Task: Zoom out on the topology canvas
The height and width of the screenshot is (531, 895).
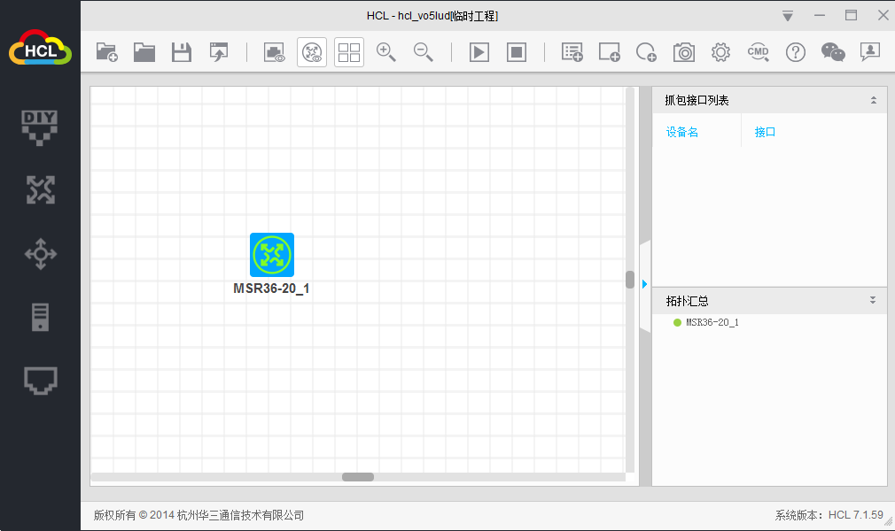Action: [423, 52]
